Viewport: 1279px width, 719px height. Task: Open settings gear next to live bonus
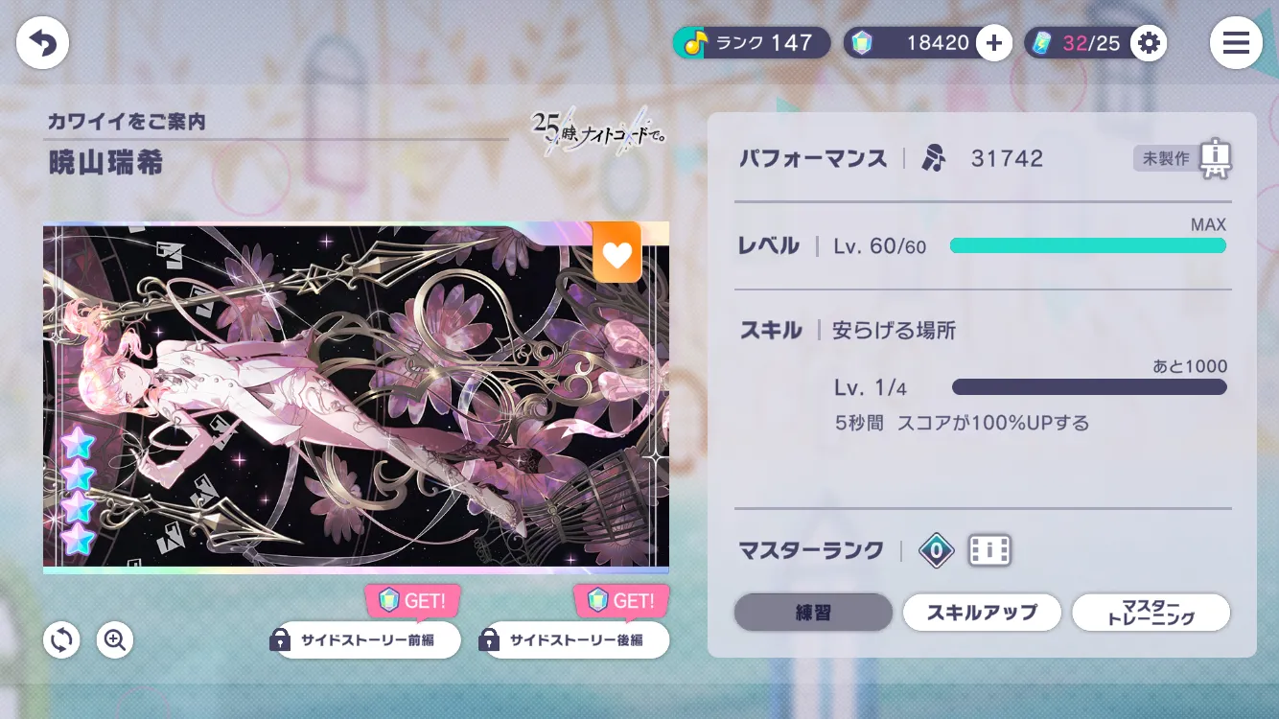(1149, 43)
